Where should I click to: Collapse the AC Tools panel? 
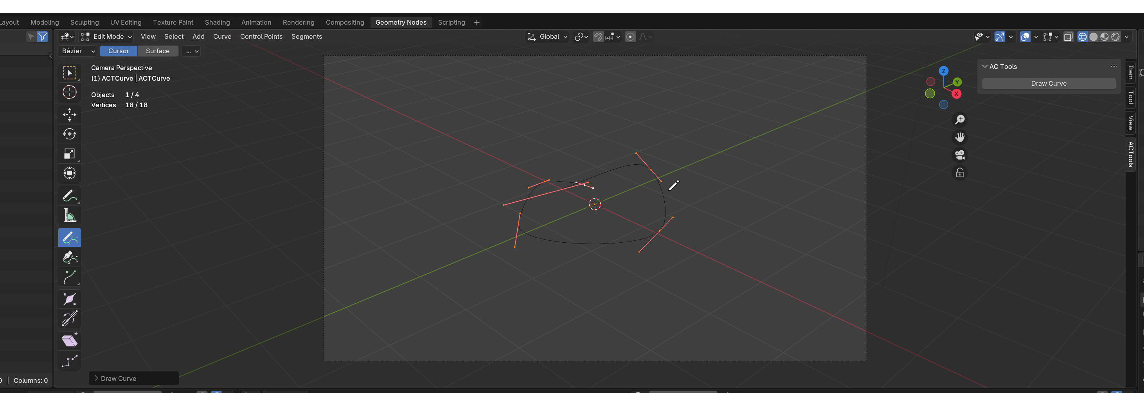click(985, 67)
